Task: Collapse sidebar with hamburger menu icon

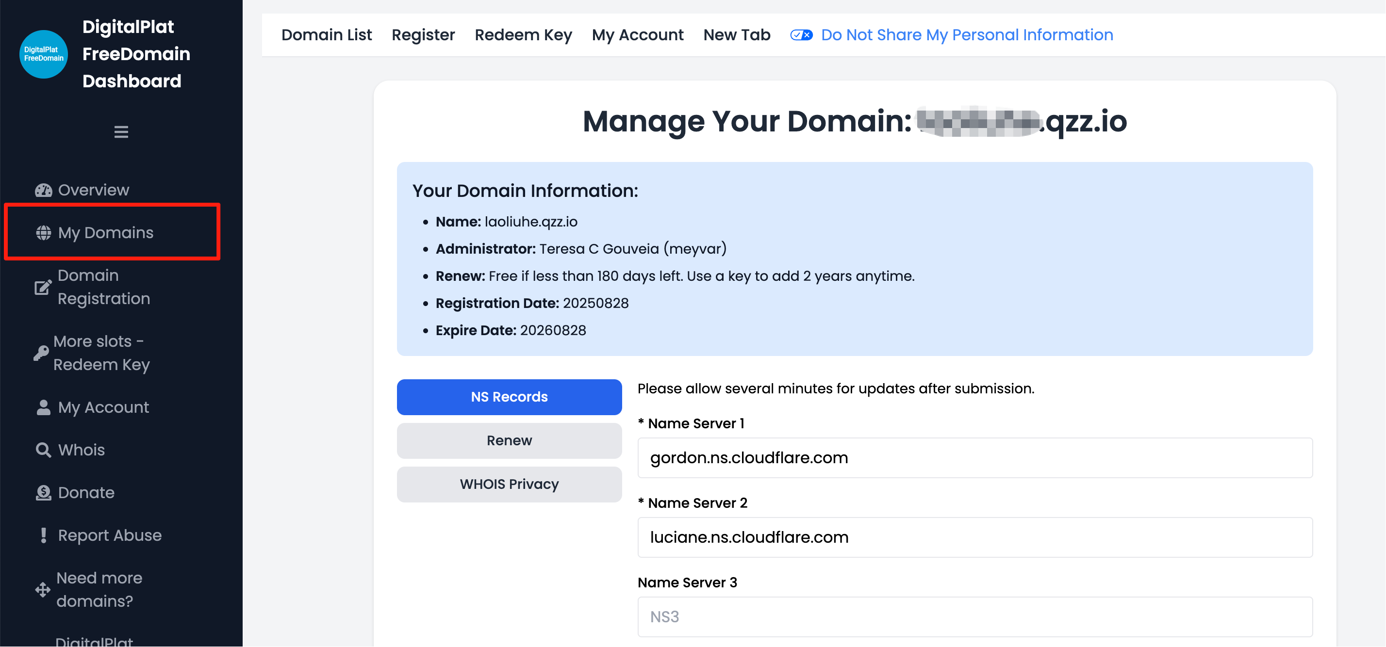Action: (121, 132)
